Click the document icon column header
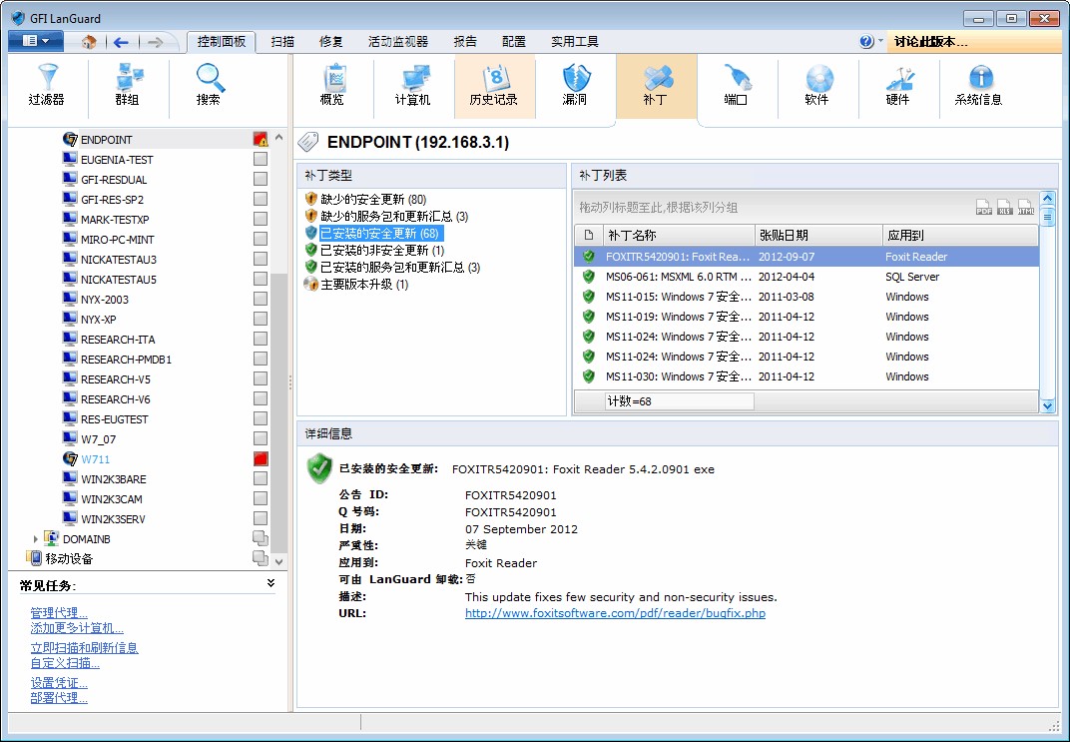This screenshot has width=1070, height=742. [588, 236]
